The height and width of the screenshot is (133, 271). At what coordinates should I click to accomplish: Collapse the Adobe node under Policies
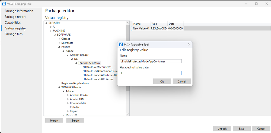click(63, 51)
